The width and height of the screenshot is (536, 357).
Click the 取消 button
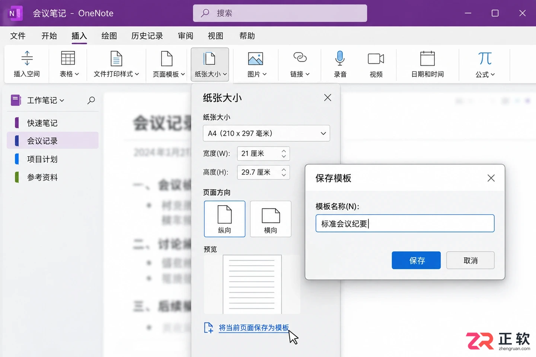click(x=470, y=260)
